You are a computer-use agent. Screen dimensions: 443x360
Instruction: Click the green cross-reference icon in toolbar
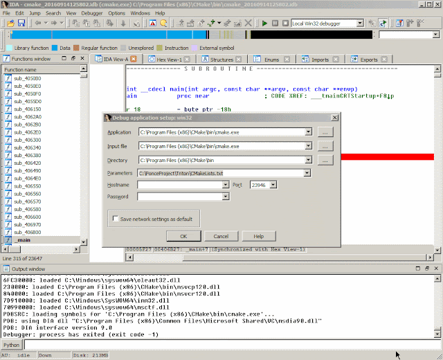[x=211, y=23]
